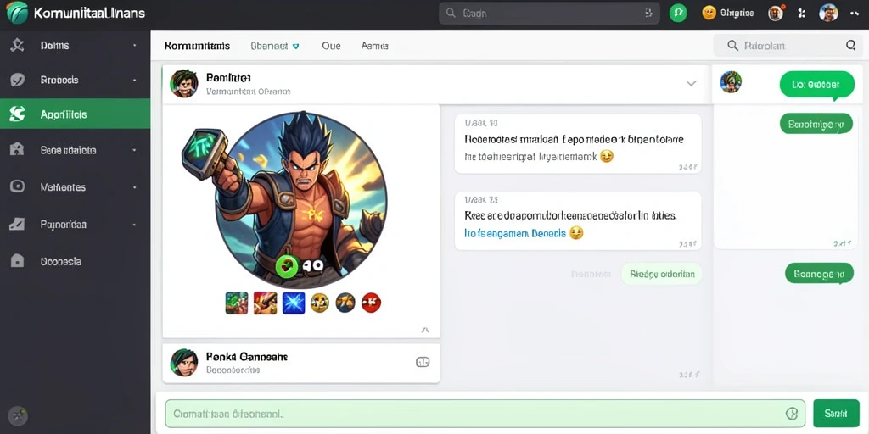
Task: Open the Gbanaet dropdown tab
Action: coord(275,46)
